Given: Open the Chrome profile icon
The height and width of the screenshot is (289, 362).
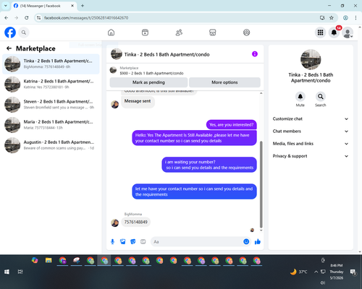Looking at the screenshot, I should [x=345, y=18].
